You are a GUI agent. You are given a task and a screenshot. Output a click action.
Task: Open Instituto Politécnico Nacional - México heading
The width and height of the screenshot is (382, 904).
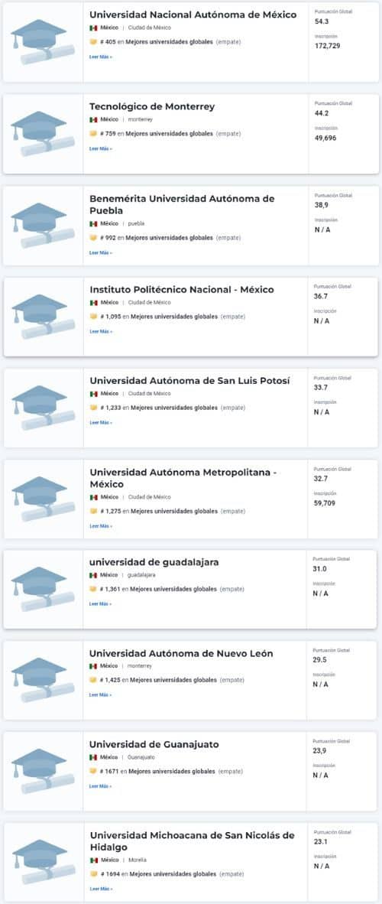182,289
